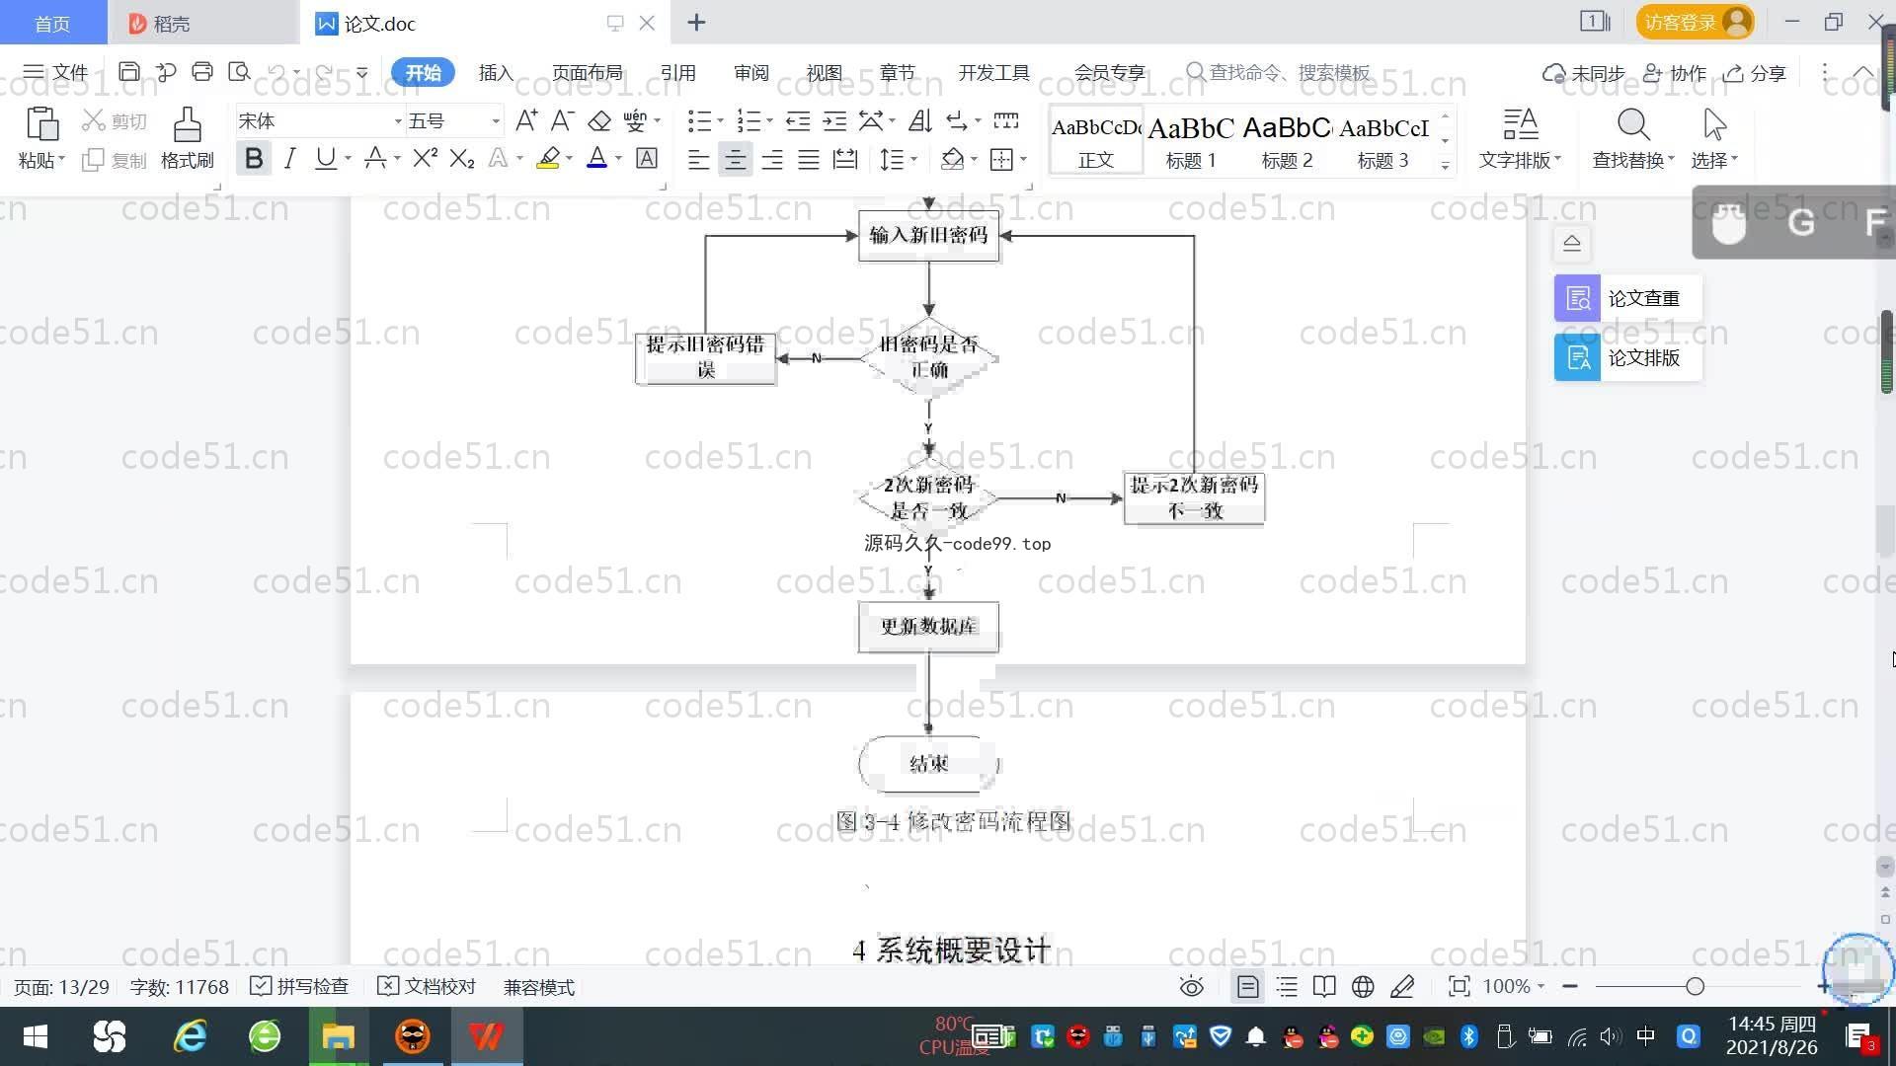Collapse the ribbon with the chevron icon
This screenshot has width=1896, height=1066.
(1862, 72)
